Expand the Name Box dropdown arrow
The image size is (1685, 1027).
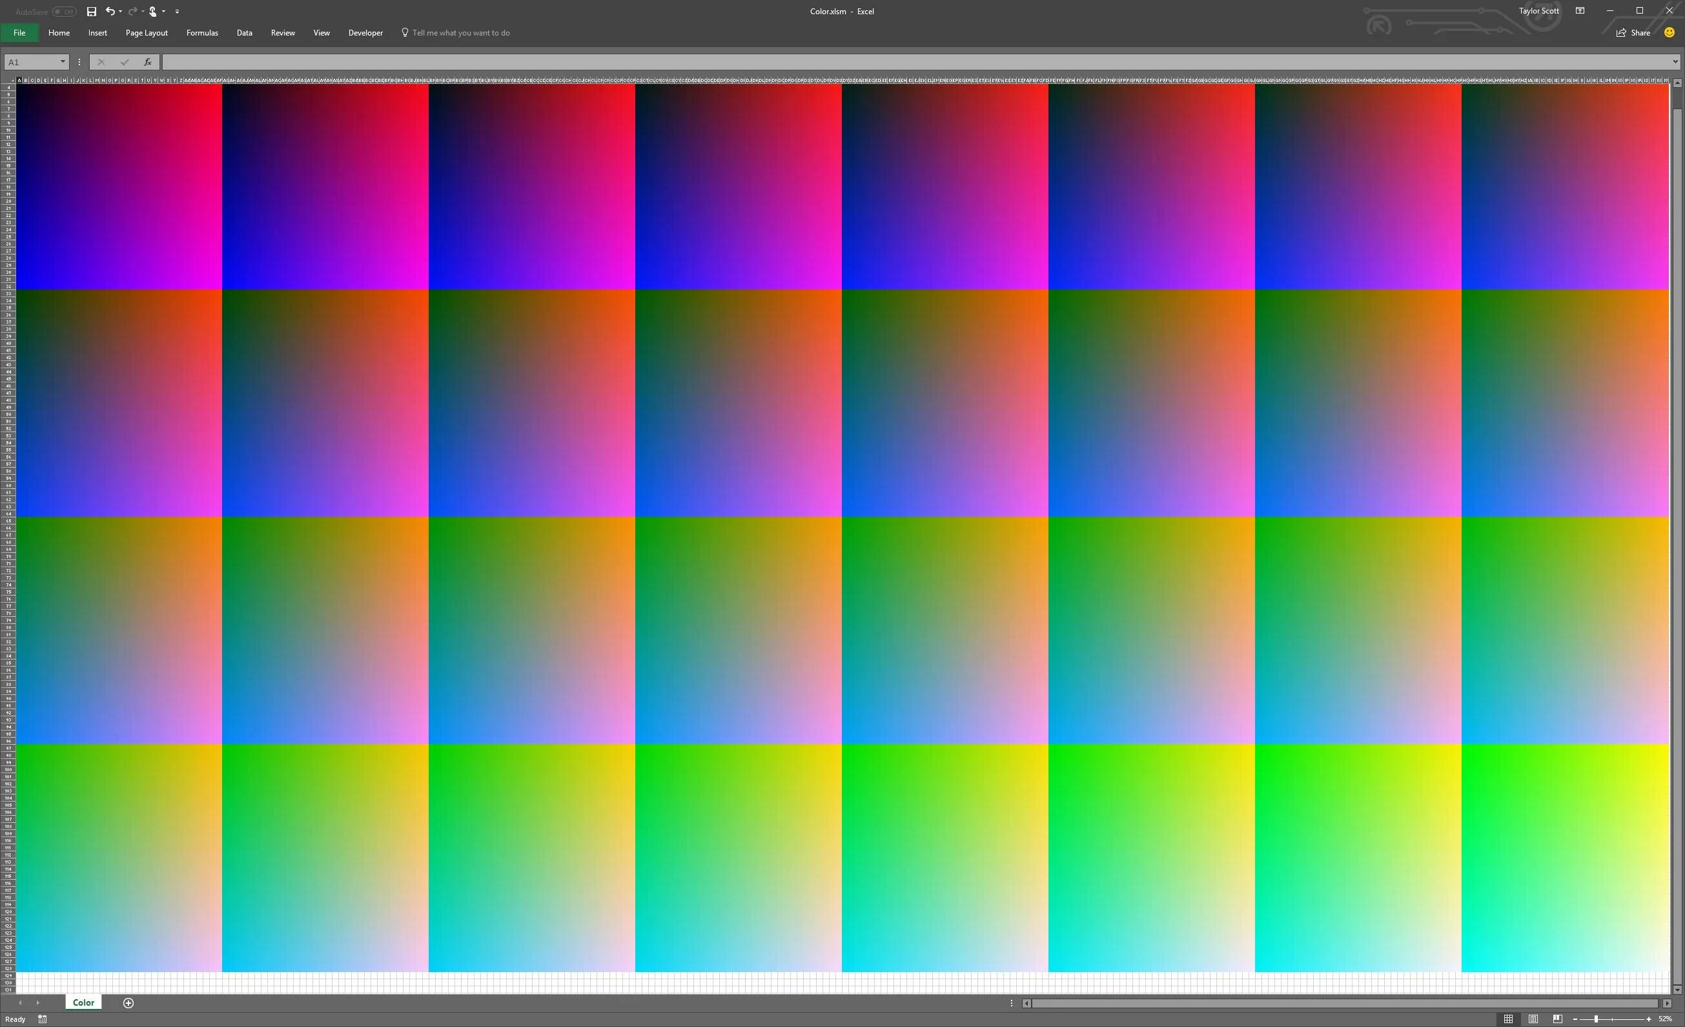(63, 62)
